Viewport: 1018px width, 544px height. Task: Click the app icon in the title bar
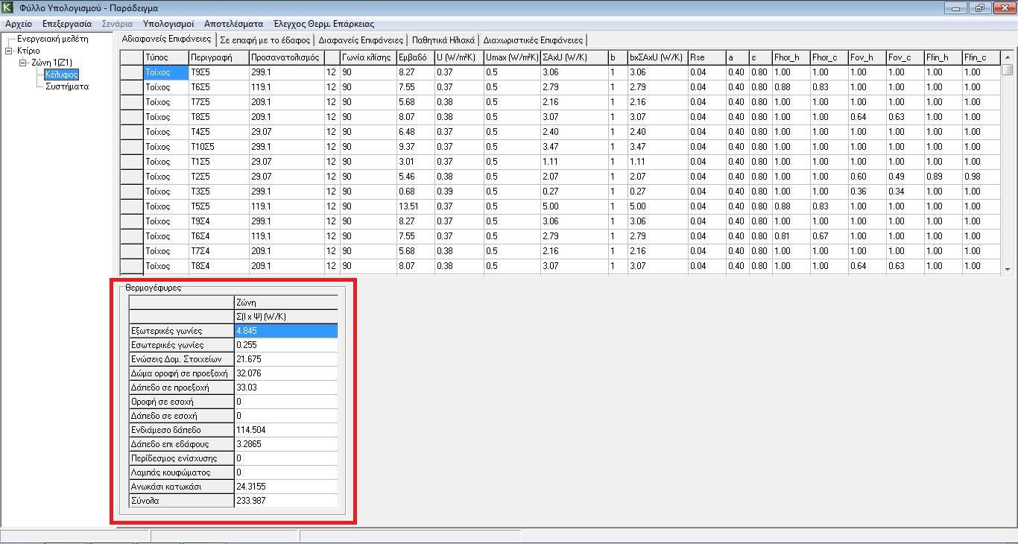point(9,7)
